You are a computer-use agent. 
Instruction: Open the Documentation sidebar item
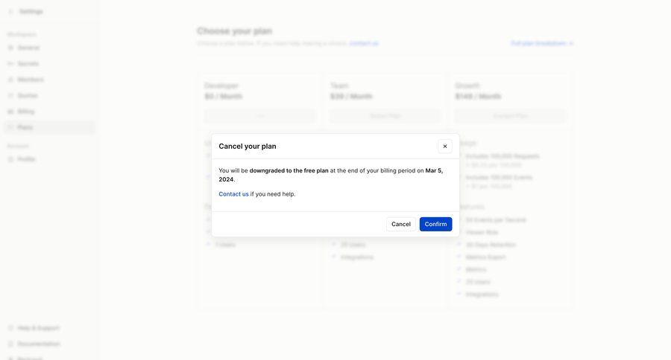pos(38,344)
